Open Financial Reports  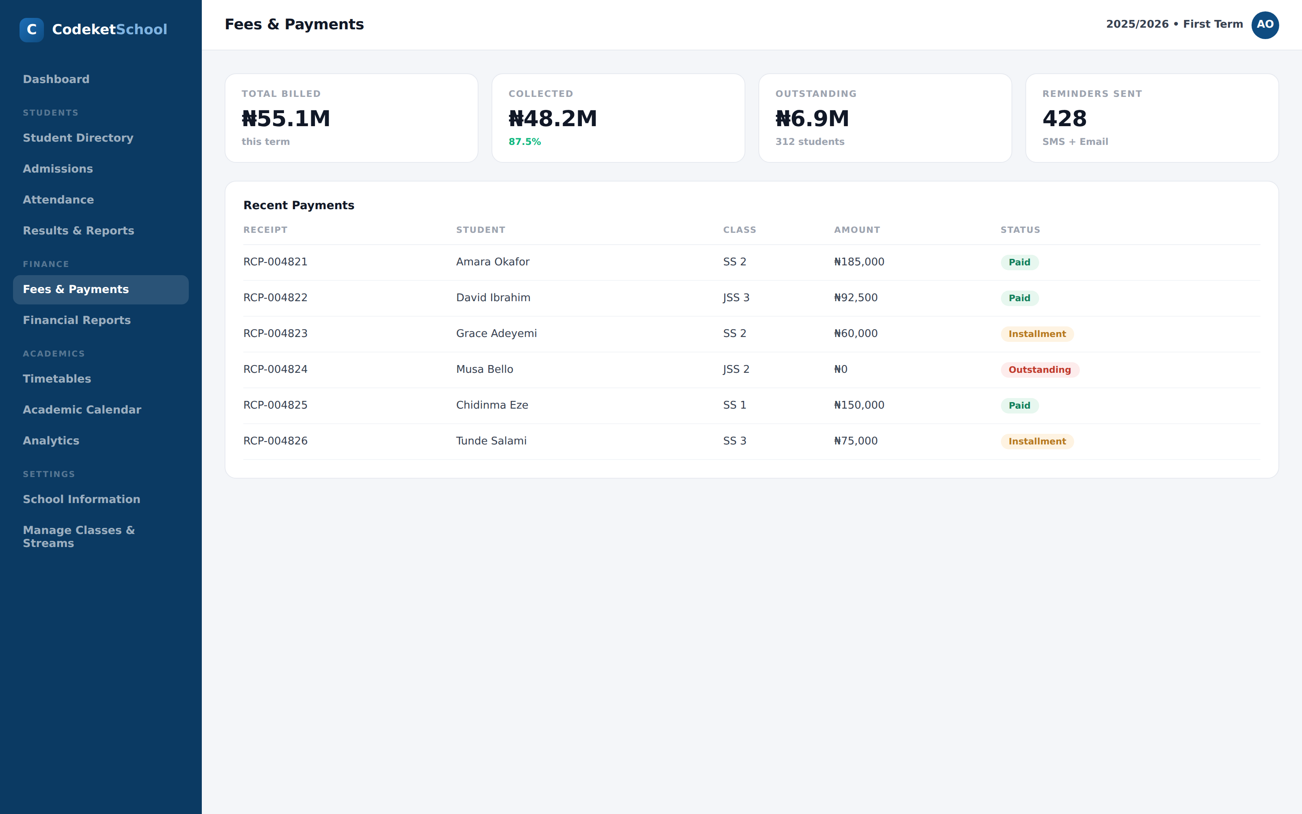click(x=100, y=320)
